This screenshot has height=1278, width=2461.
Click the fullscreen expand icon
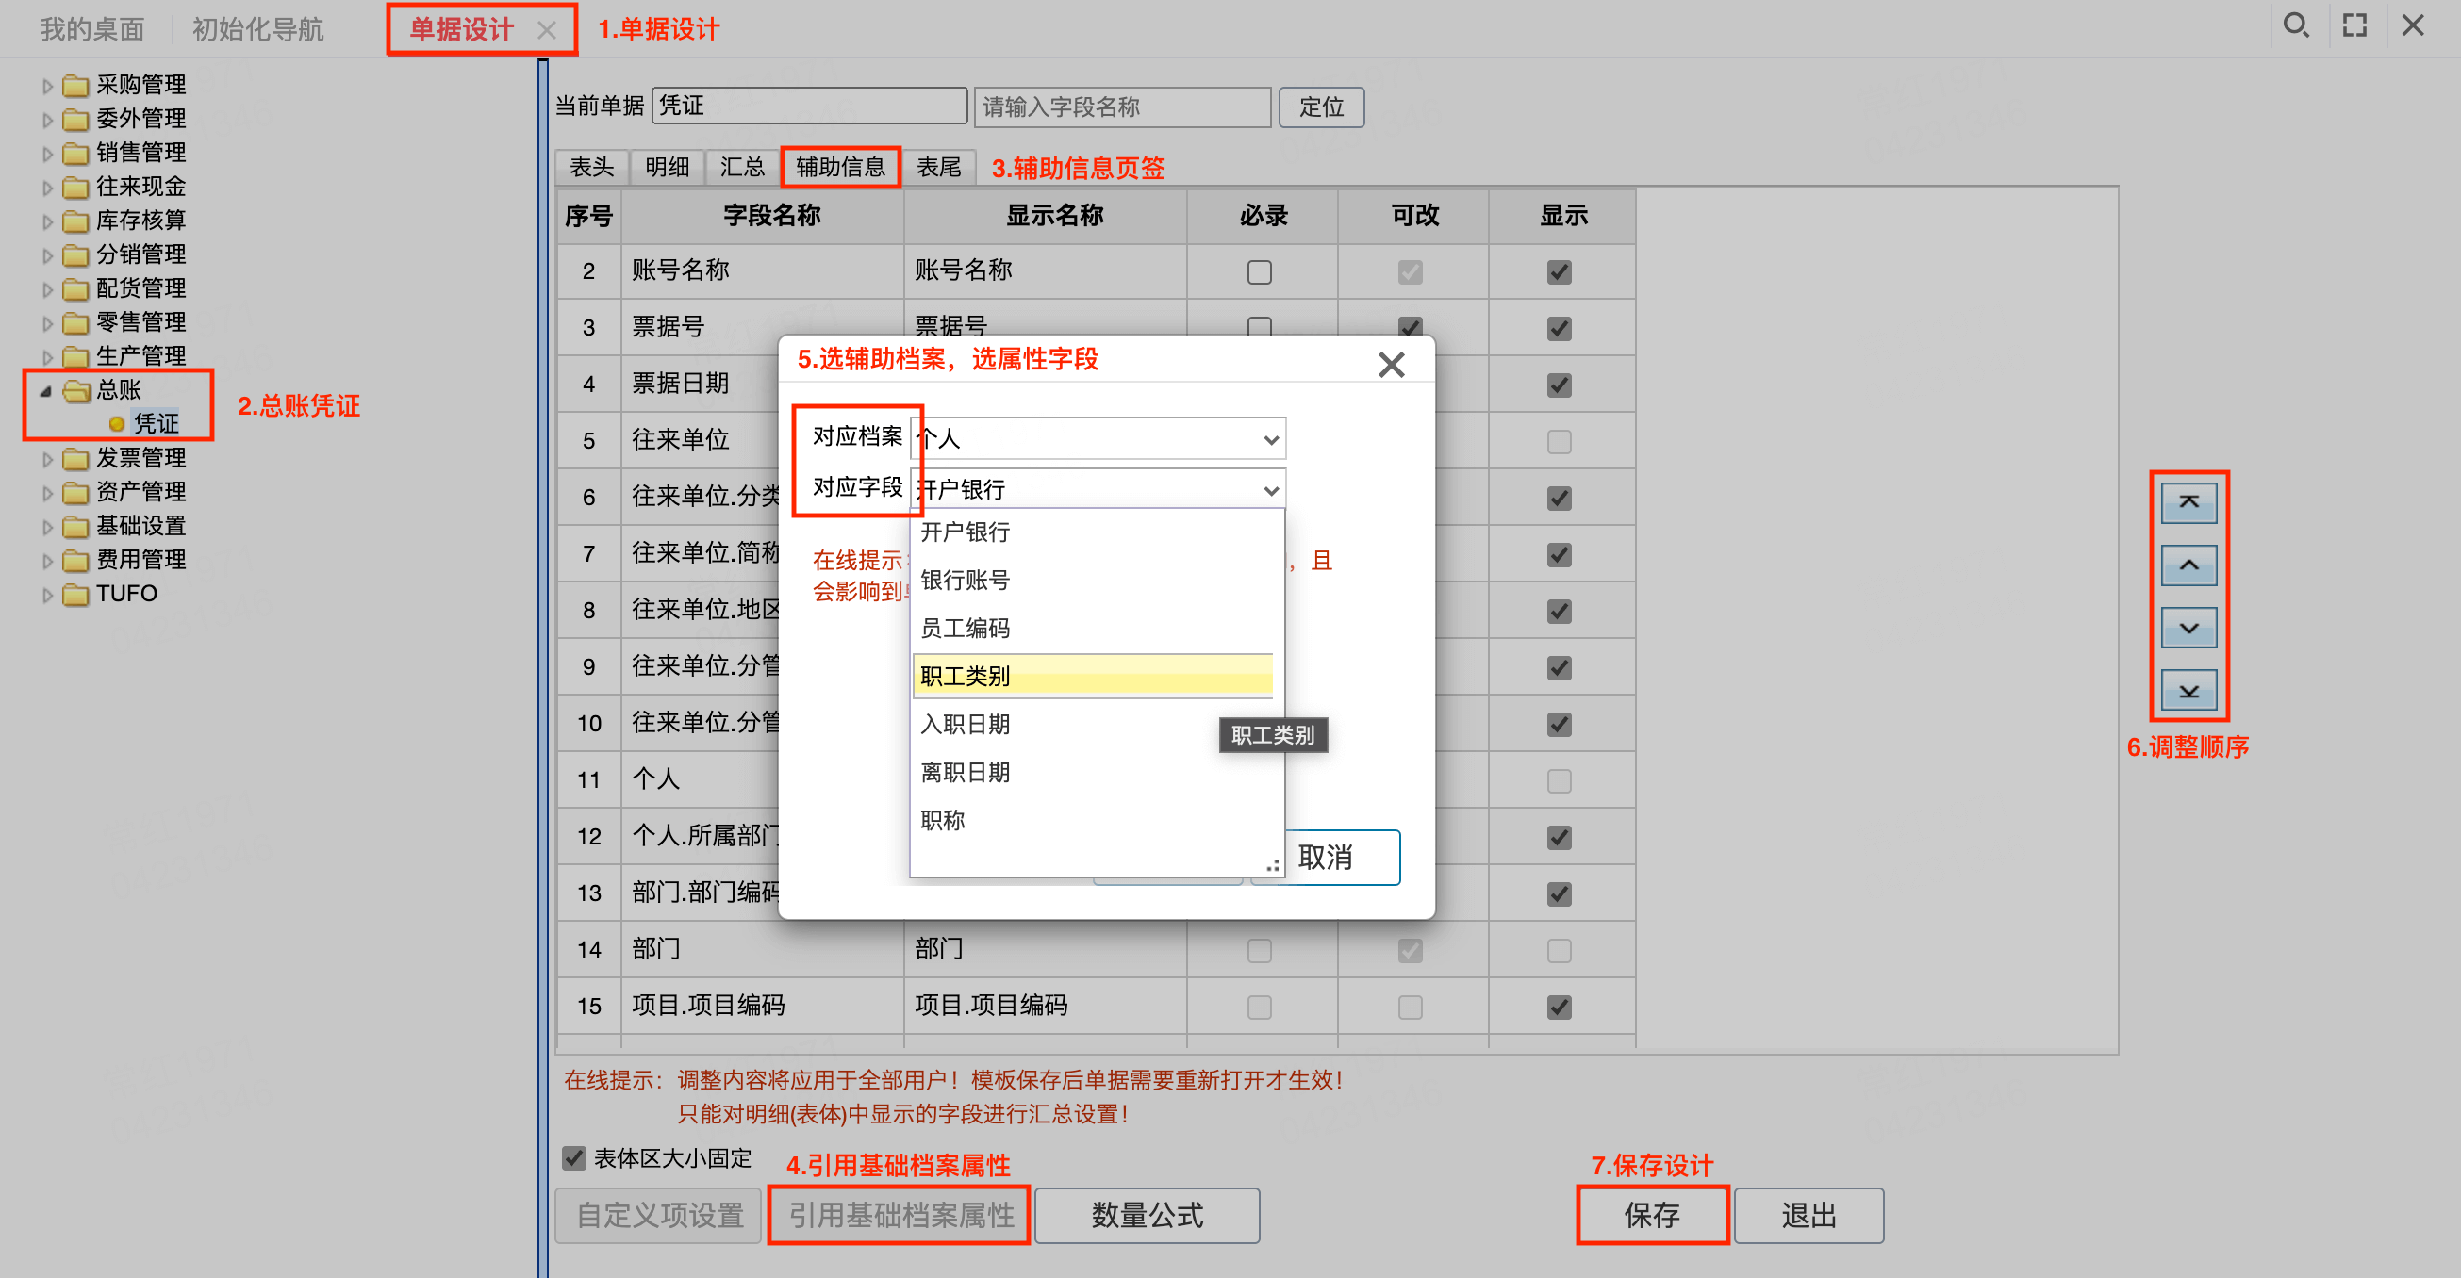point(2355,25)
